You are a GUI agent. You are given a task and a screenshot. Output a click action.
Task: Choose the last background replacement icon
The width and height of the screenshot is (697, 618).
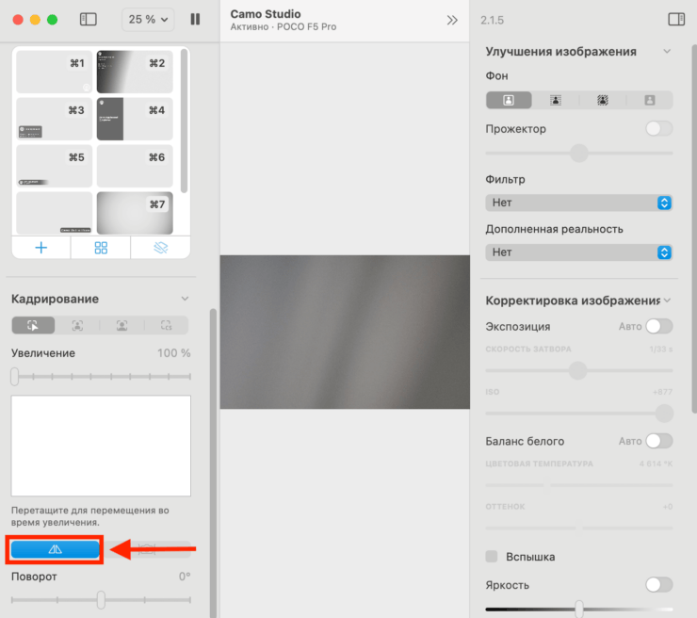click(649, 100)
